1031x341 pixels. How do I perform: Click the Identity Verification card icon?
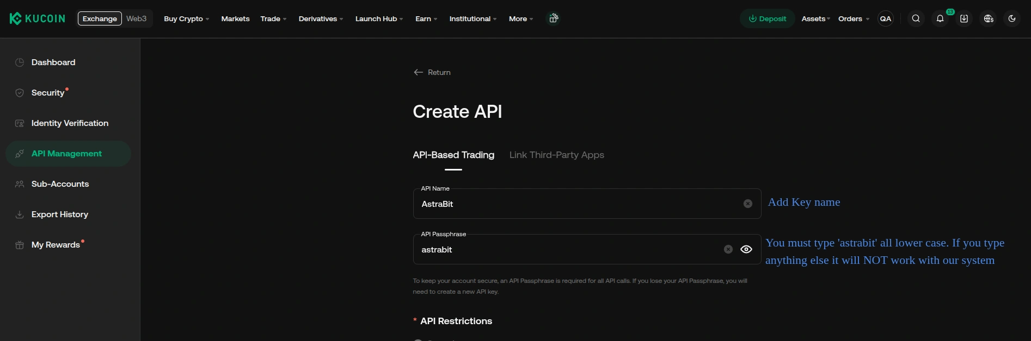[20, 123]
